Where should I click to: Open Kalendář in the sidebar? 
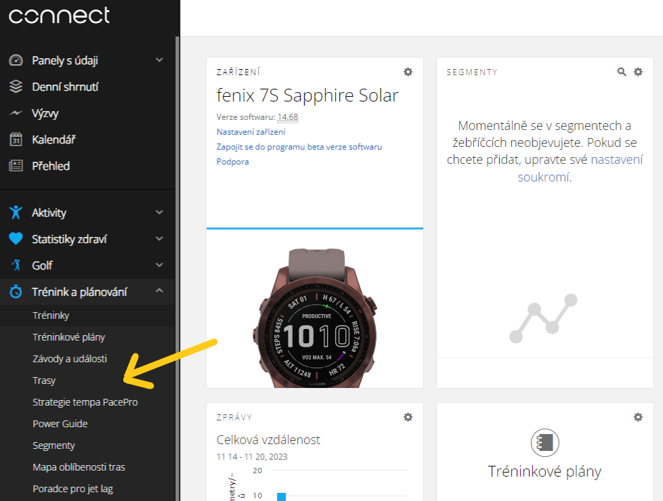(54, 139)
